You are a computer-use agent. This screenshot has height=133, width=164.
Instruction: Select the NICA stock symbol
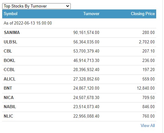[9, 97]
